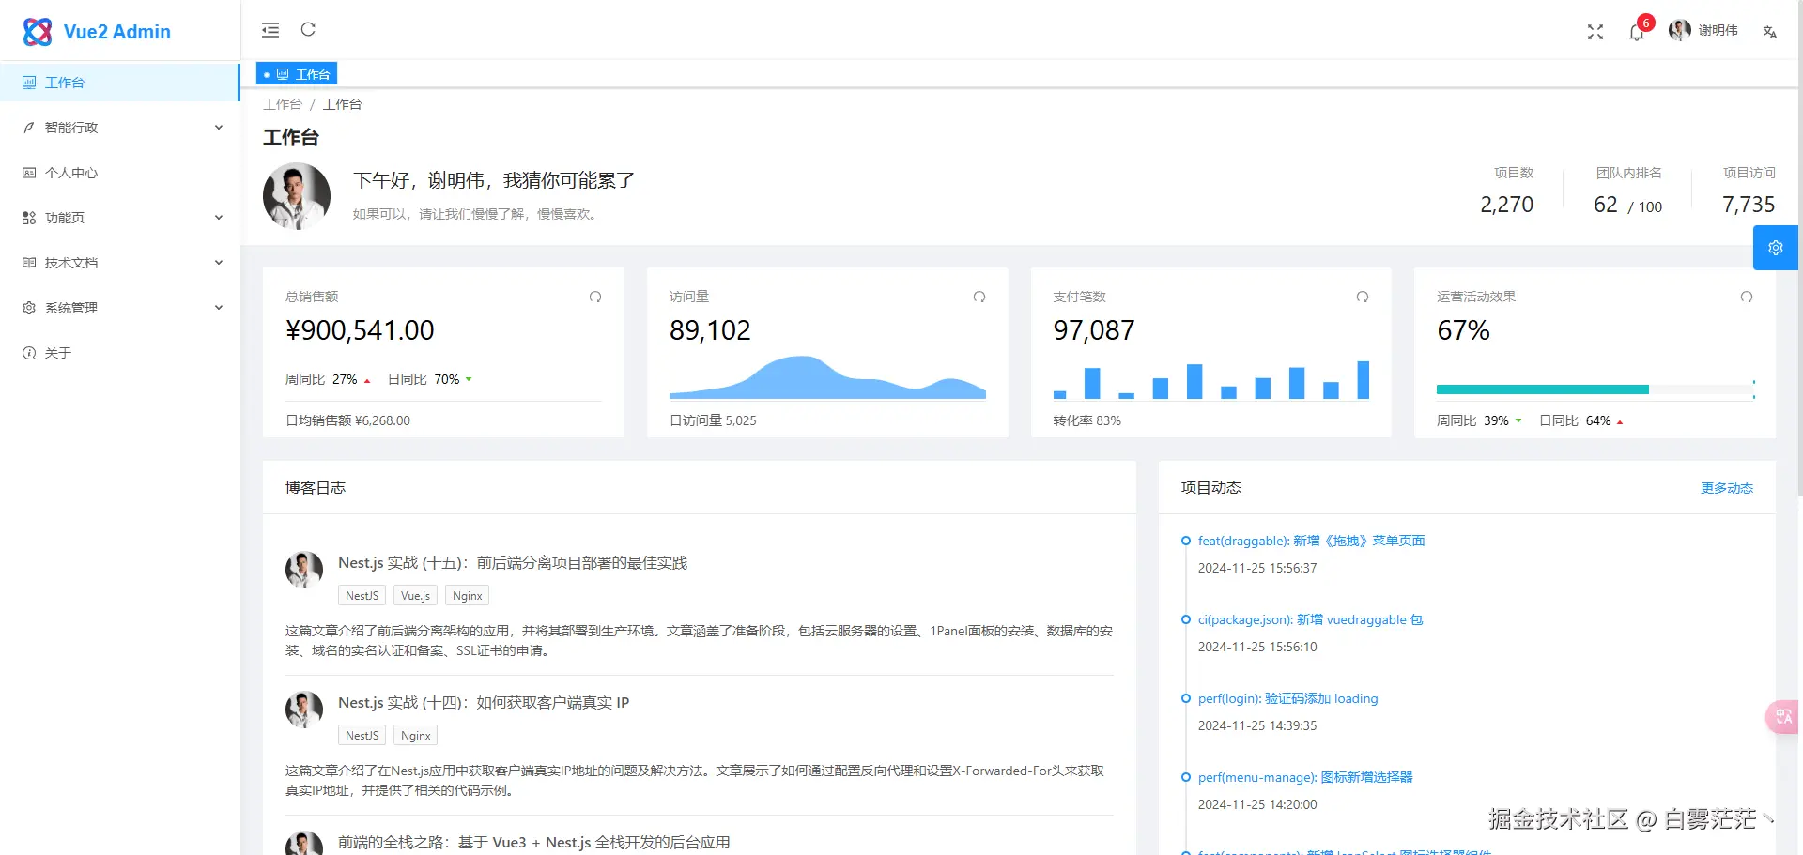The width and height of the screenshot is (1803, 855).
Task: Click the 智能行政 icon in the sidebar
Action: 29,128
